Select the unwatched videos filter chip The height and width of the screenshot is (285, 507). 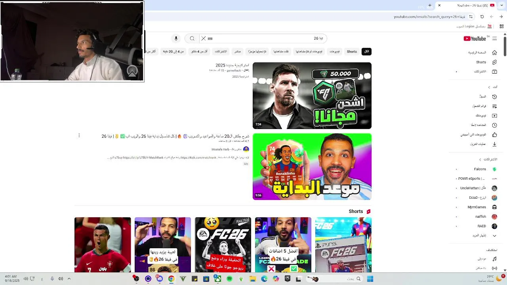(309, 51)
